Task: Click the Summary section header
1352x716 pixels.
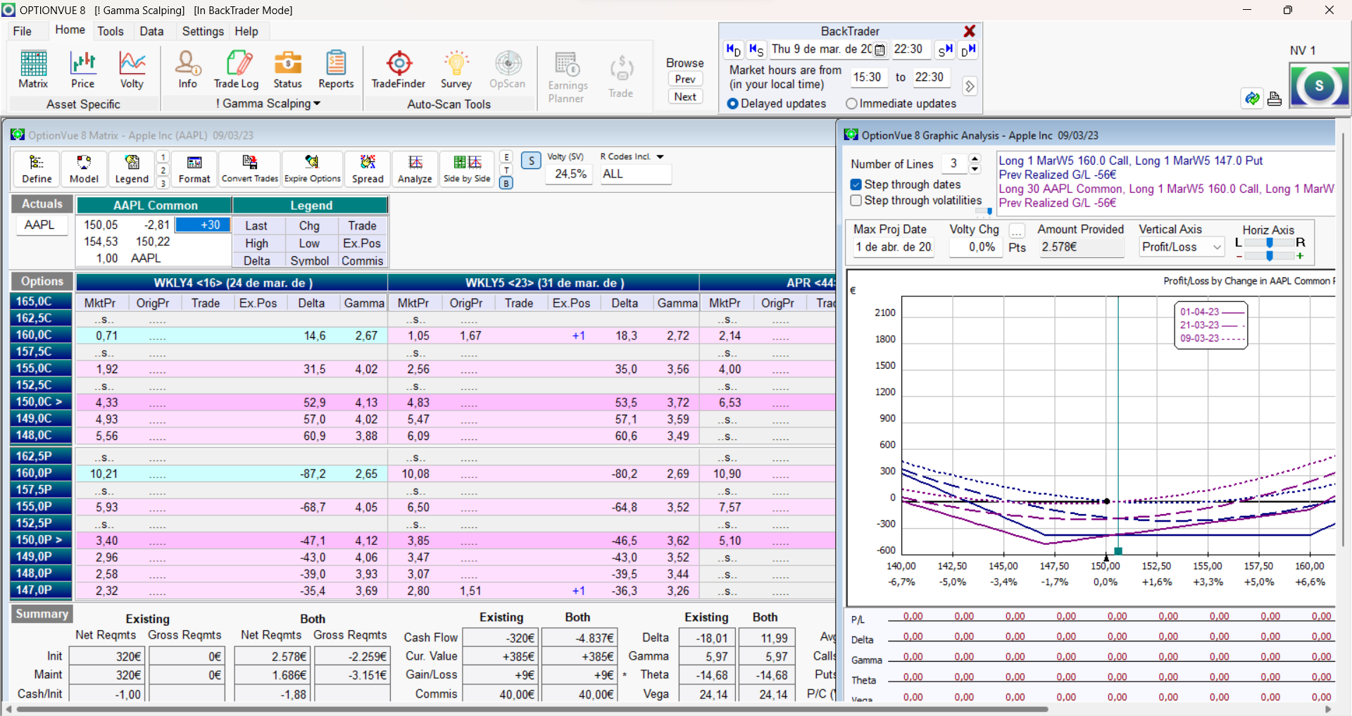Action: point(42,614)
